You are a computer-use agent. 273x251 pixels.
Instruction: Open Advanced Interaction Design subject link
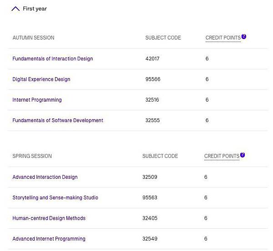(45, 177)
